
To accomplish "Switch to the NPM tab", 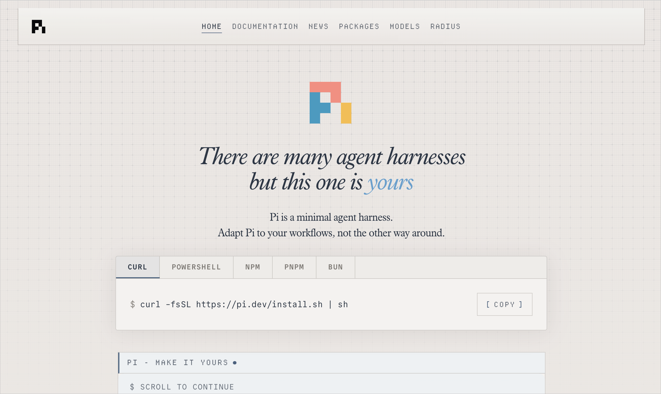I will (253, 267).
